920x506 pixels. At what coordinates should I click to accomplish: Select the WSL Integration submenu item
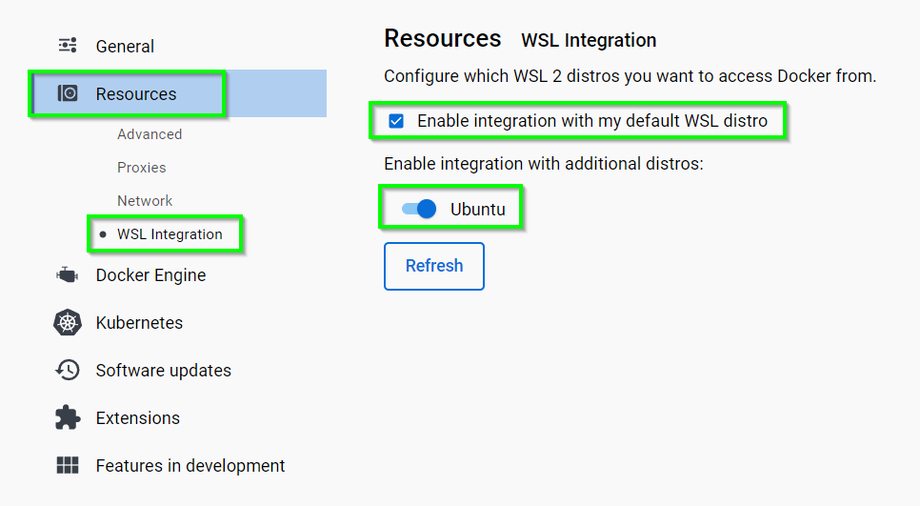click(x=170, y=234)
